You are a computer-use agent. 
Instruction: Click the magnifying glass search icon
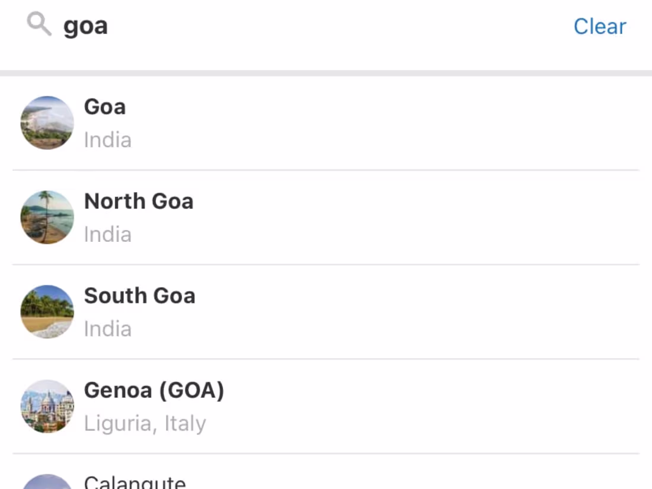(x=39, y=25)
